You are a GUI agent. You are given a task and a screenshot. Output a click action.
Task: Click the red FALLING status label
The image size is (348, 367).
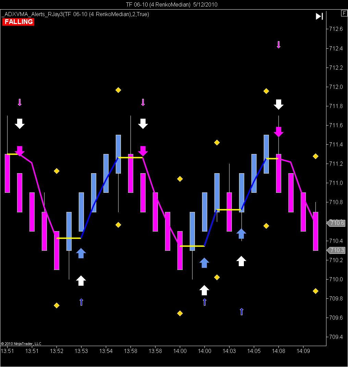point(18,22)
